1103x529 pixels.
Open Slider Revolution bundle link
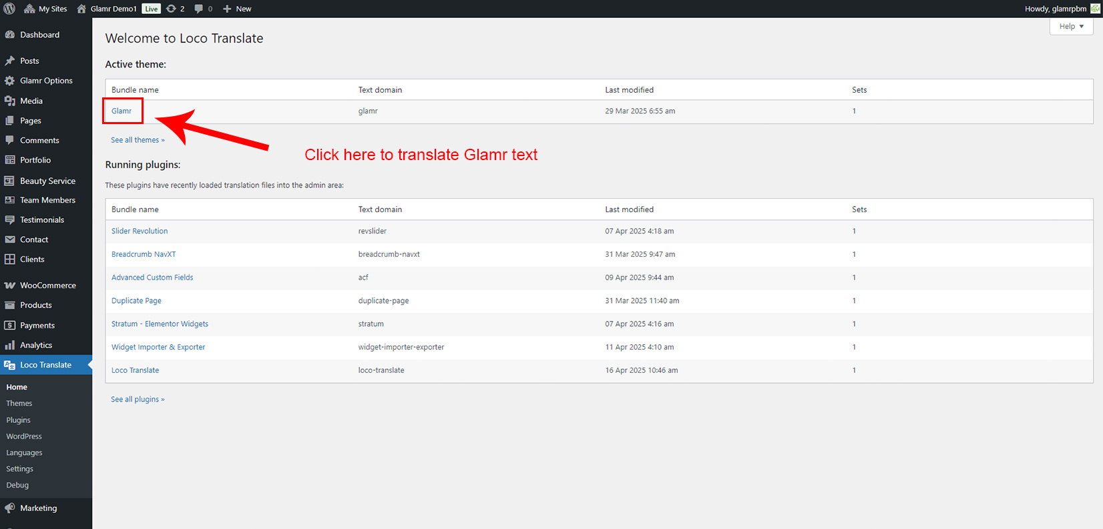pos(140,231)
